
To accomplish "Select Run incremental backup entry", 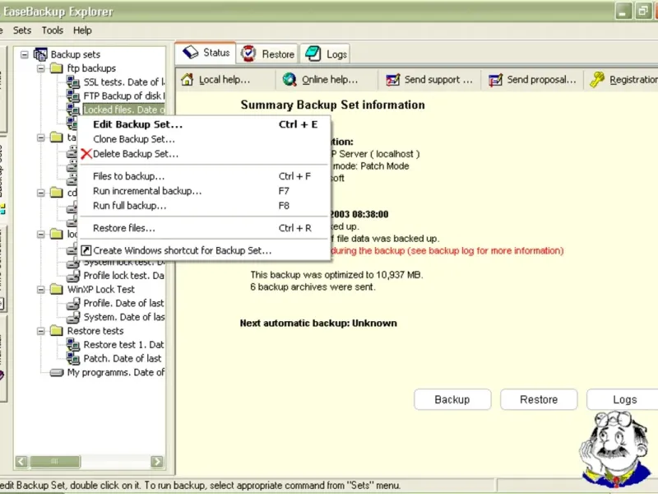I will click(205, 191).
